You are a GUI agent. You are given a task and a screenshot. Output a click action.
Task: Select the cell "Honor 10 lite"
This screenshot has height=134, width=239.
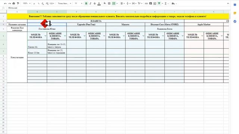pyautogui.click(x=37, y=51)
